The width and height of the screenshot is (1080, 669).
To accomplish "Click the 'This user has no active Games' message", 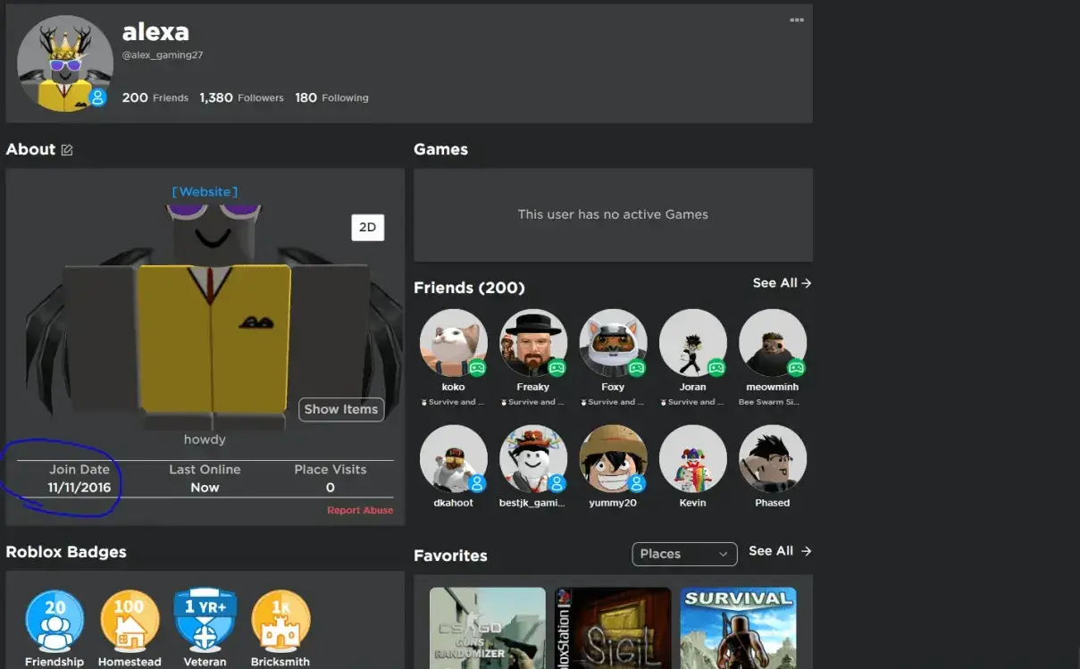I will coord(613,214).
